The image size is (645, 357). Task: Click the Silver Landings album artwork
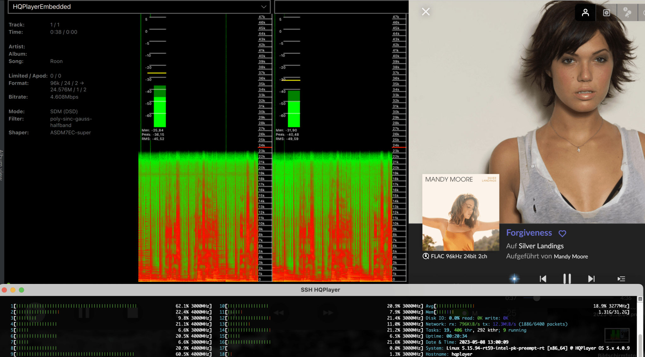pyautogui.click(x=460, y=212)
